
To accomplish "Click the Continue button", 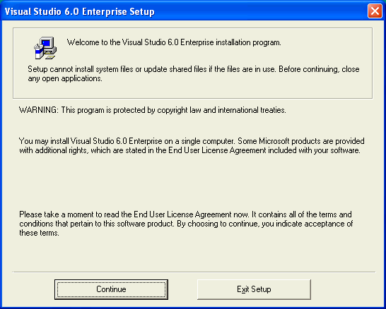I will point(111,289).
